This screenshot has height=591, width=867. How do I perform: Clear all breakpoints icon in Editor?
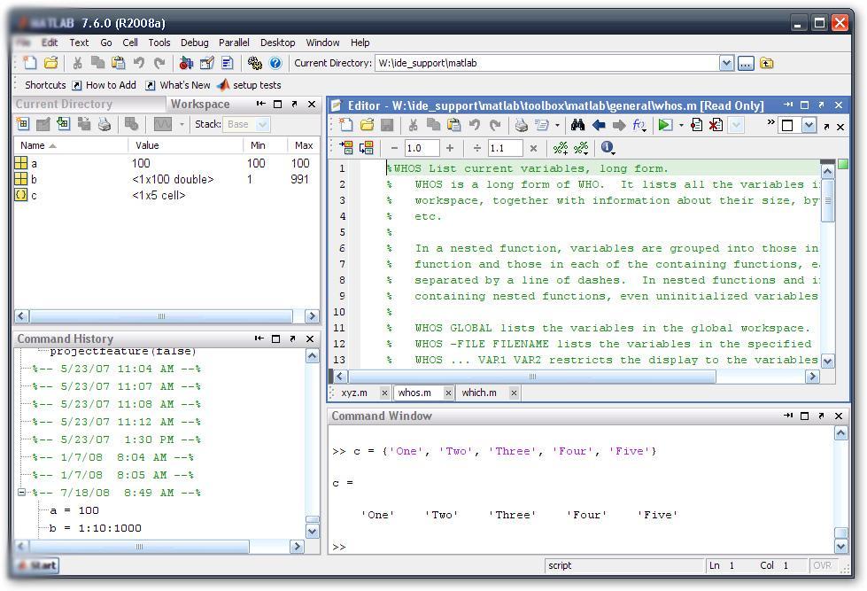(x=716, y=125)
